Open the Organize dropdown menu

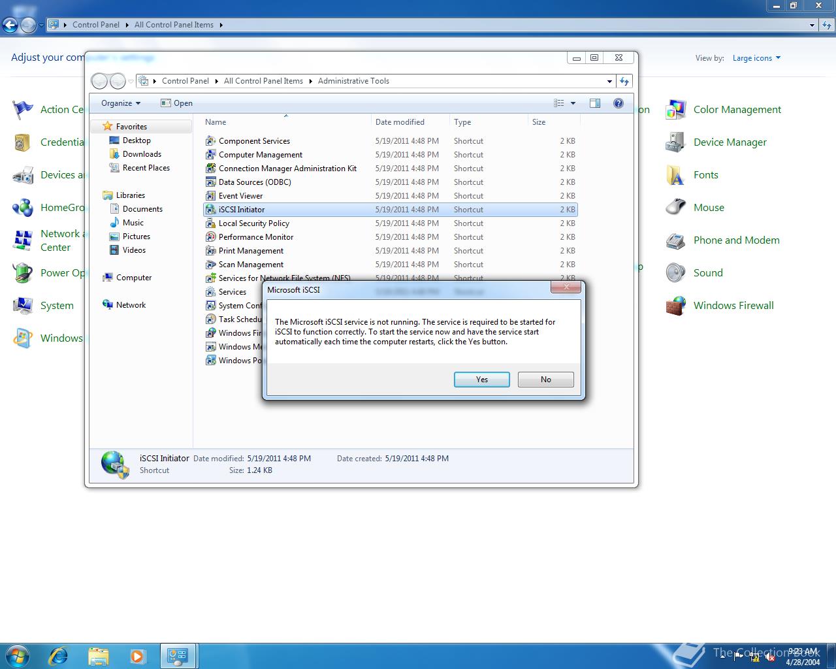point(121,103)
